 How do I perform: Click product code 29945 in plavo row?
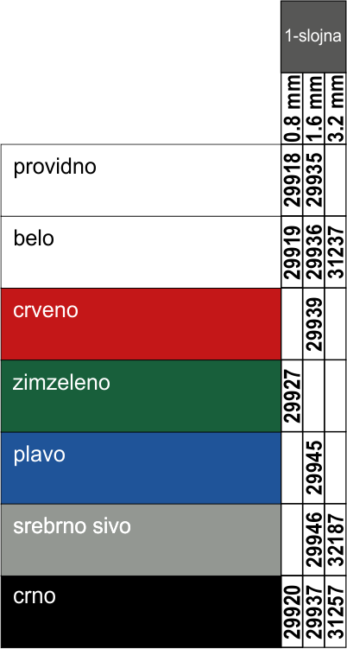tap(314, 468)
